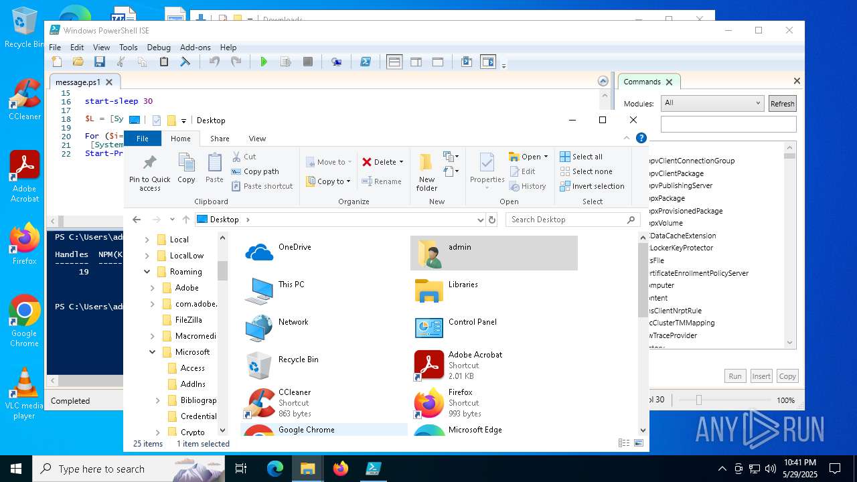The height and width of the screenshot is (482, 857).
Task: Click Task View button on taskbar
Action: (x=241, y=469)
